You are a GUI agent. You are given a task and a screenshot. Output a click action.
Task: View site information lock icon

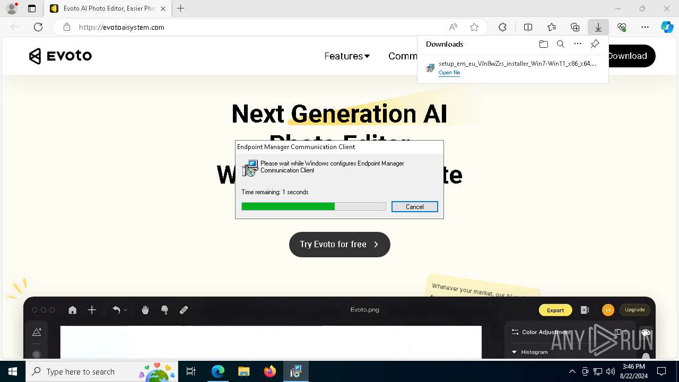click(x=66, y=27)
